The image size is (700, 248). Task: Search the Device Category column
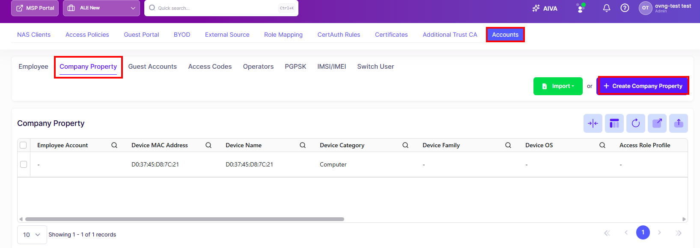click(x=405, y=145)
